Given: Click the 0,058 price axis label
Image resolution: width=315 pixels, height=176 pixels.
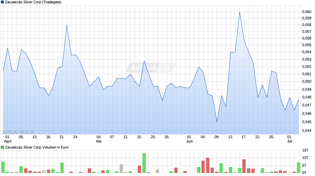Looking at the screenshot, I should tap(307, 25).
